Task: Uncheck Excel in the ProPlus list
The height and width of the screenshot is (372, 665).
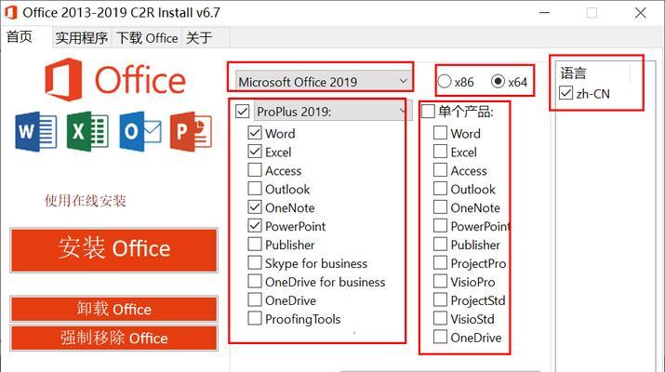Action: (x=255, y=152)
